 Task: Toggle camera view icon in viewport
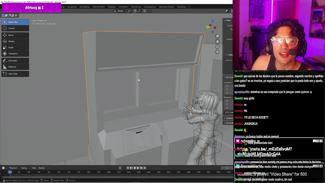217,47
